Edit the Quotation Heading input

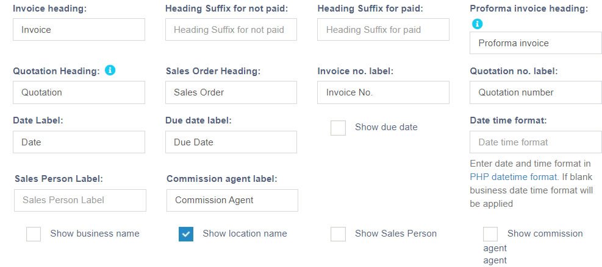click(79, 92)
